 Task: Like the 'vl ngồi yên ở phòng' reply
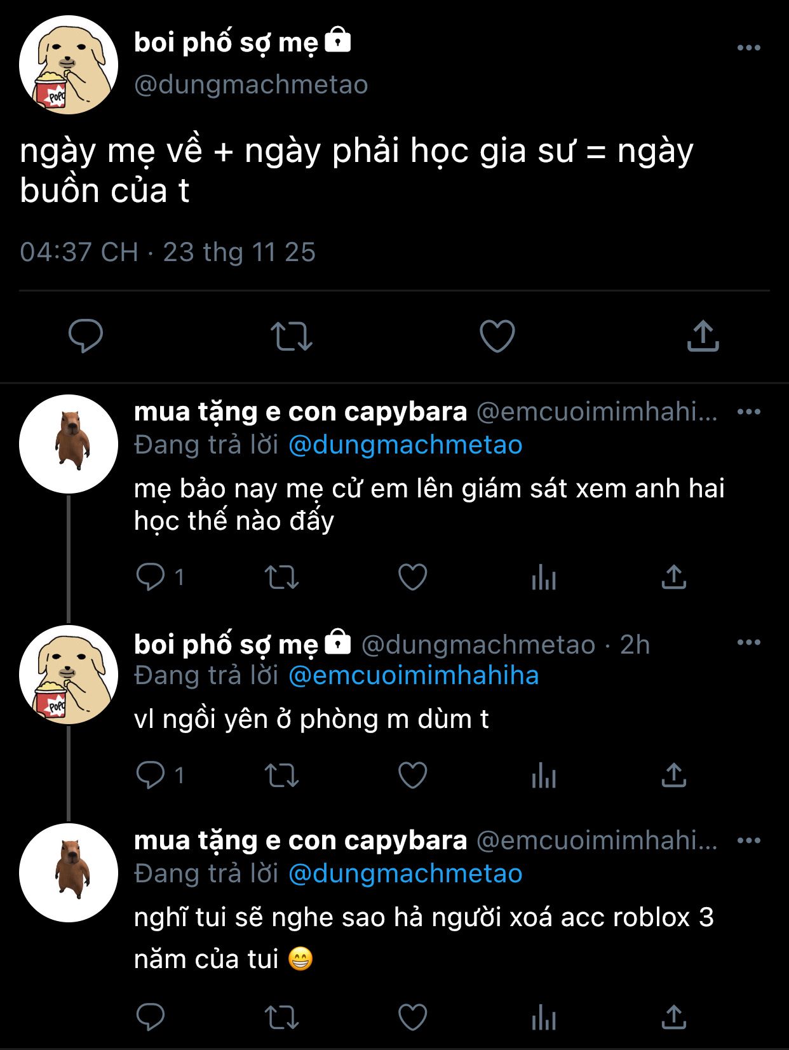pyautogui.click(x=412, y=776)
